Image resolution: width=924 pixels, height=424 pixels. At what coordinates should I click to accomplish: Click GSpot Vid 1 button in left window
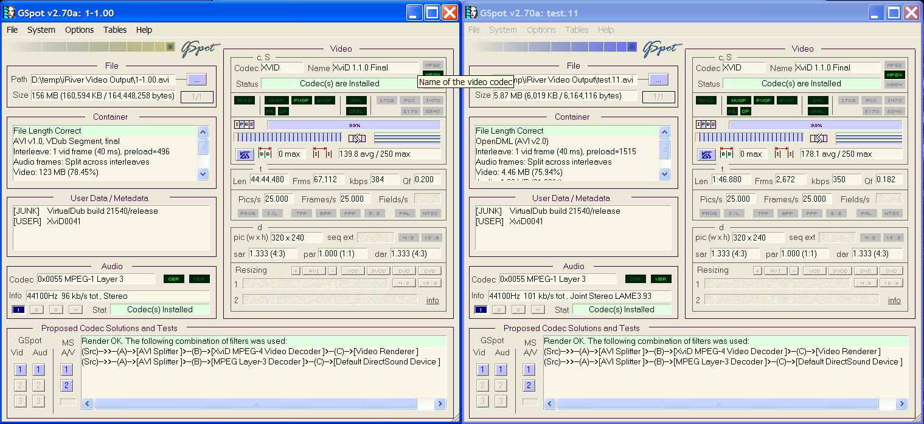[20, 369]
